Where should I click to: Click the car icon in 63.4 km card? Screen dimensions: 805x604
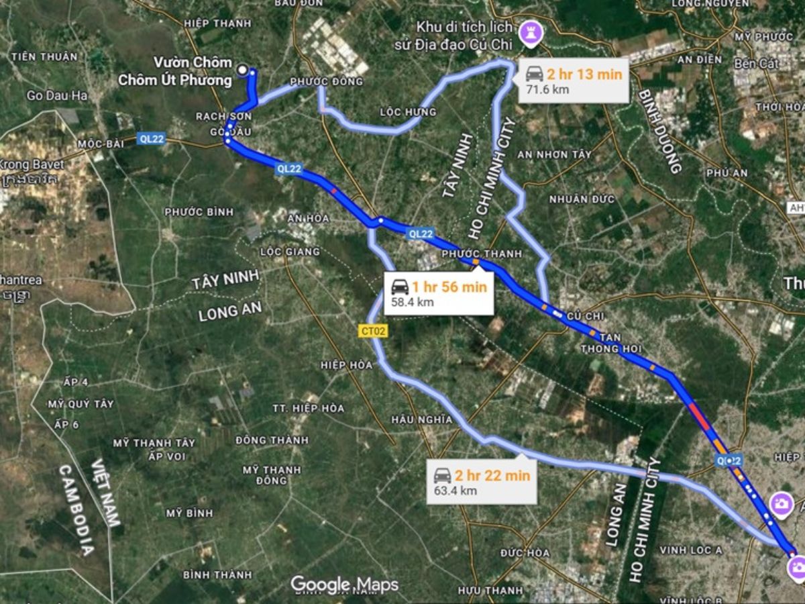pos(443,475)
